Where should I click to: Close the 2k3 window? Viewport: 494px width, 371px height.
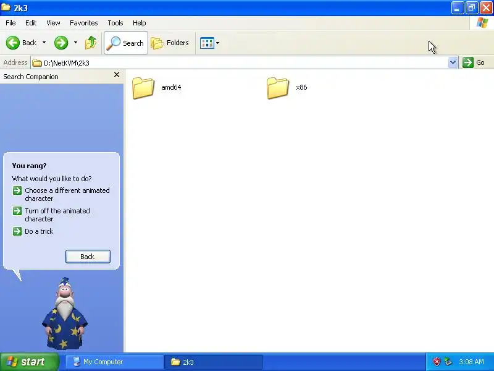[486, 8]
